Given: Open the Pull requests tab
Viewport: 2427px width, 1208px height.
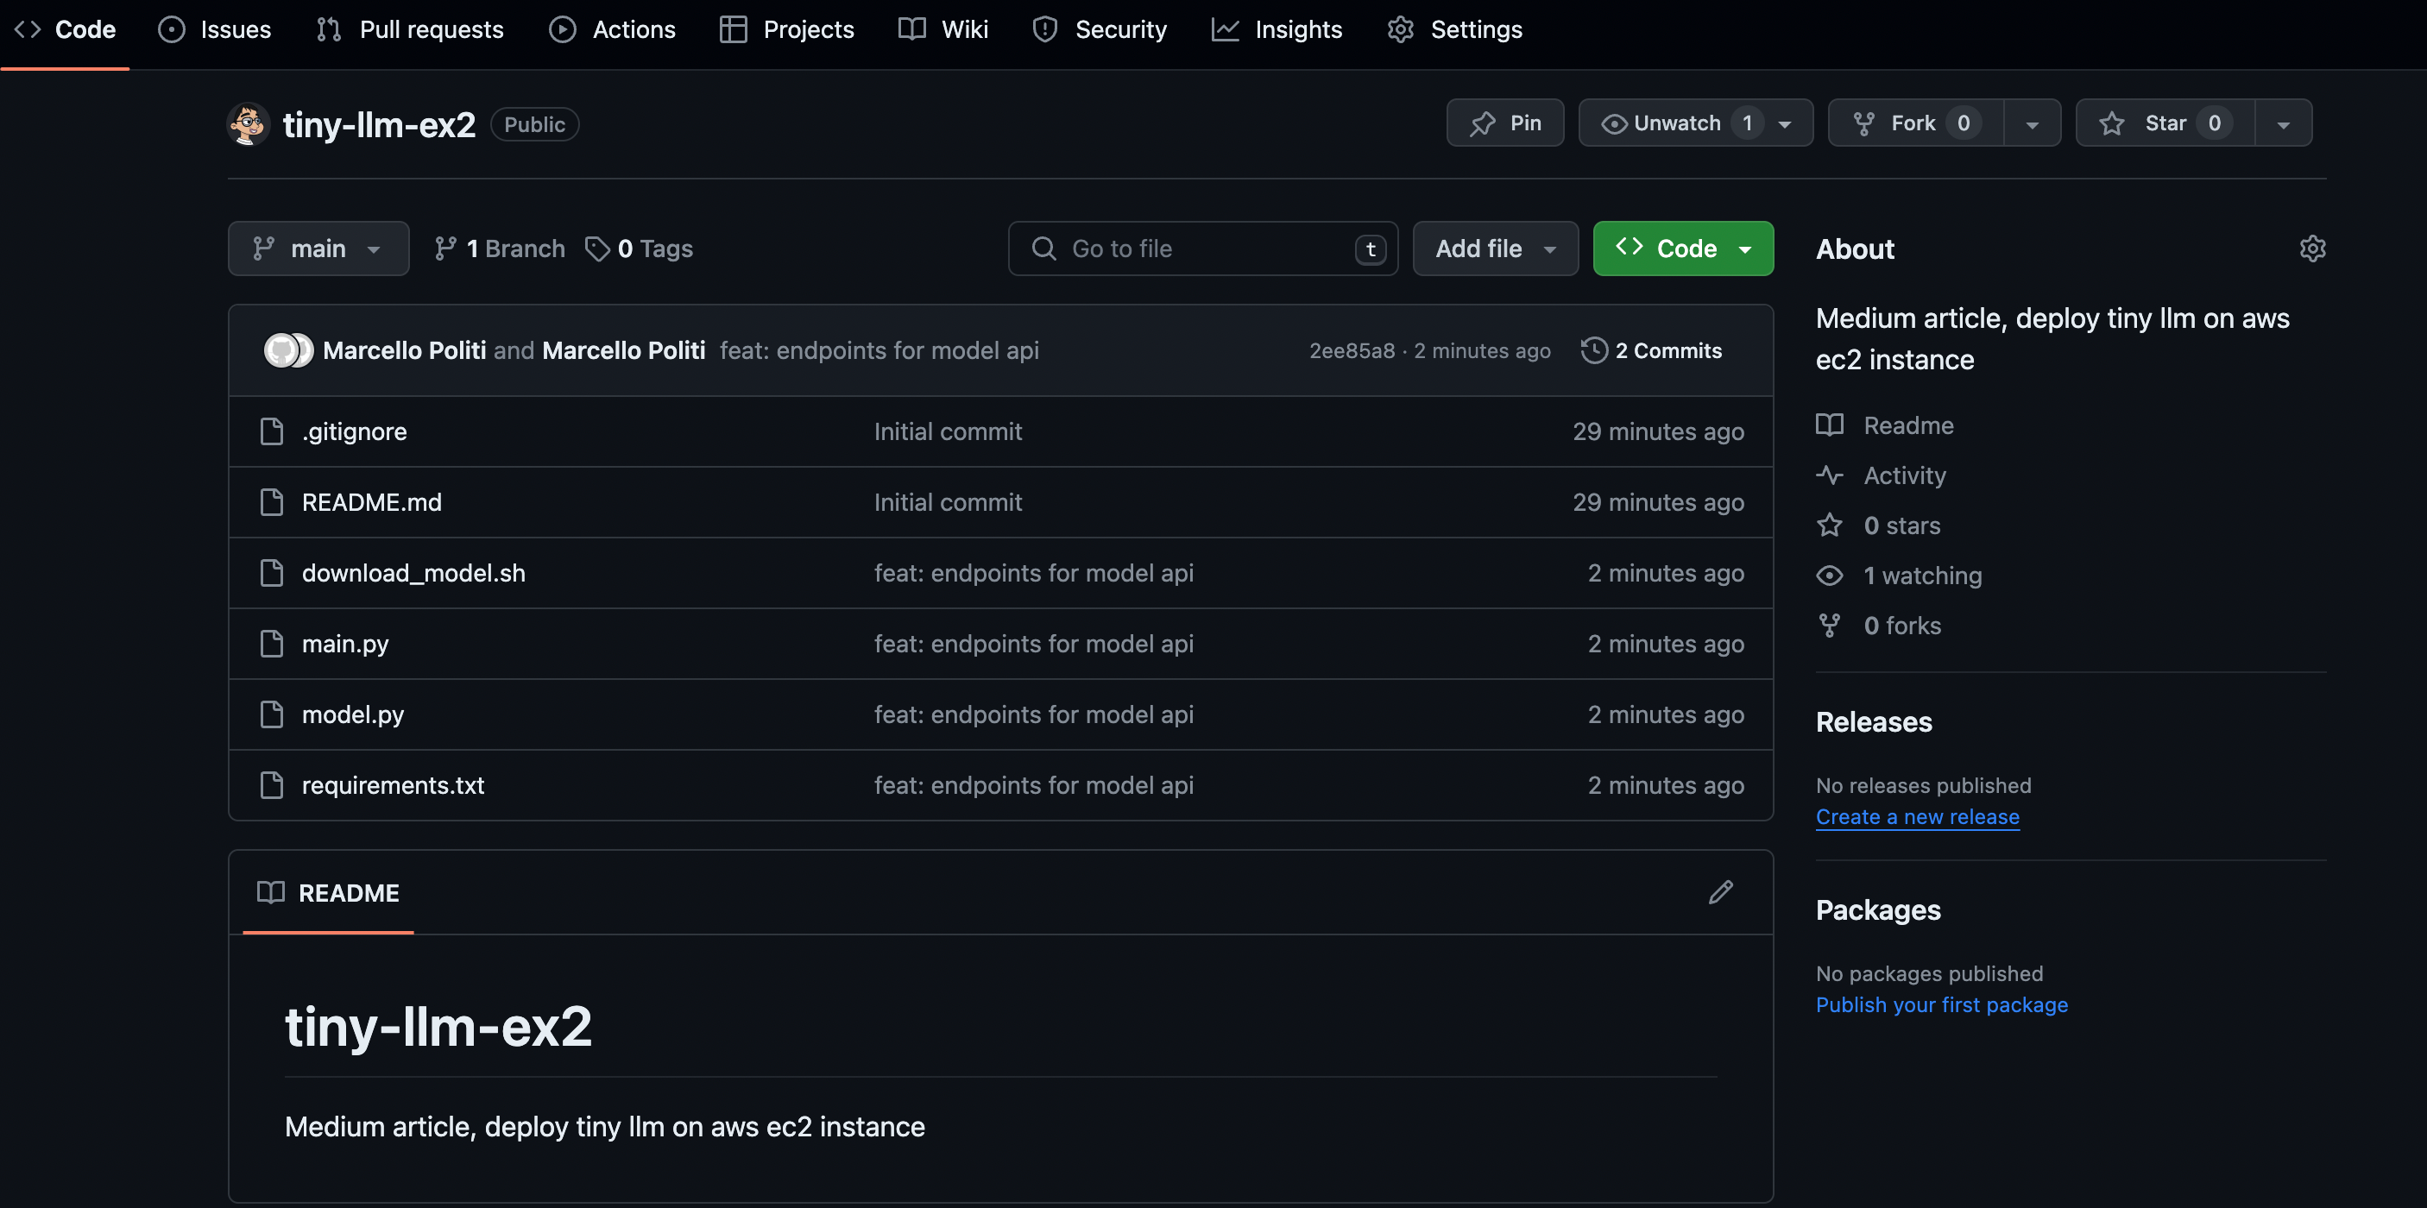Looking at the screenshot, I should click(x=410, y=29).
